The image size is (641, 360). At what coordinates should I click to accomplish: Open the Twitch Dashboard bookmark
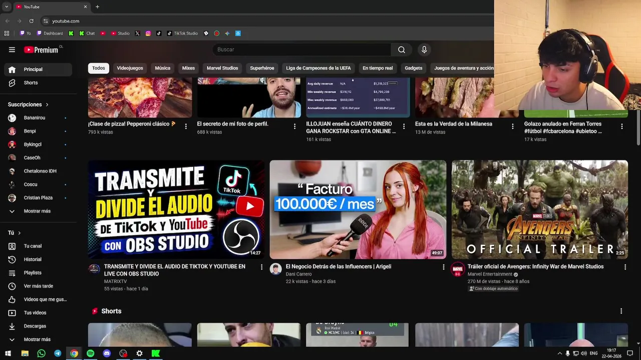(x=50, y=33)
